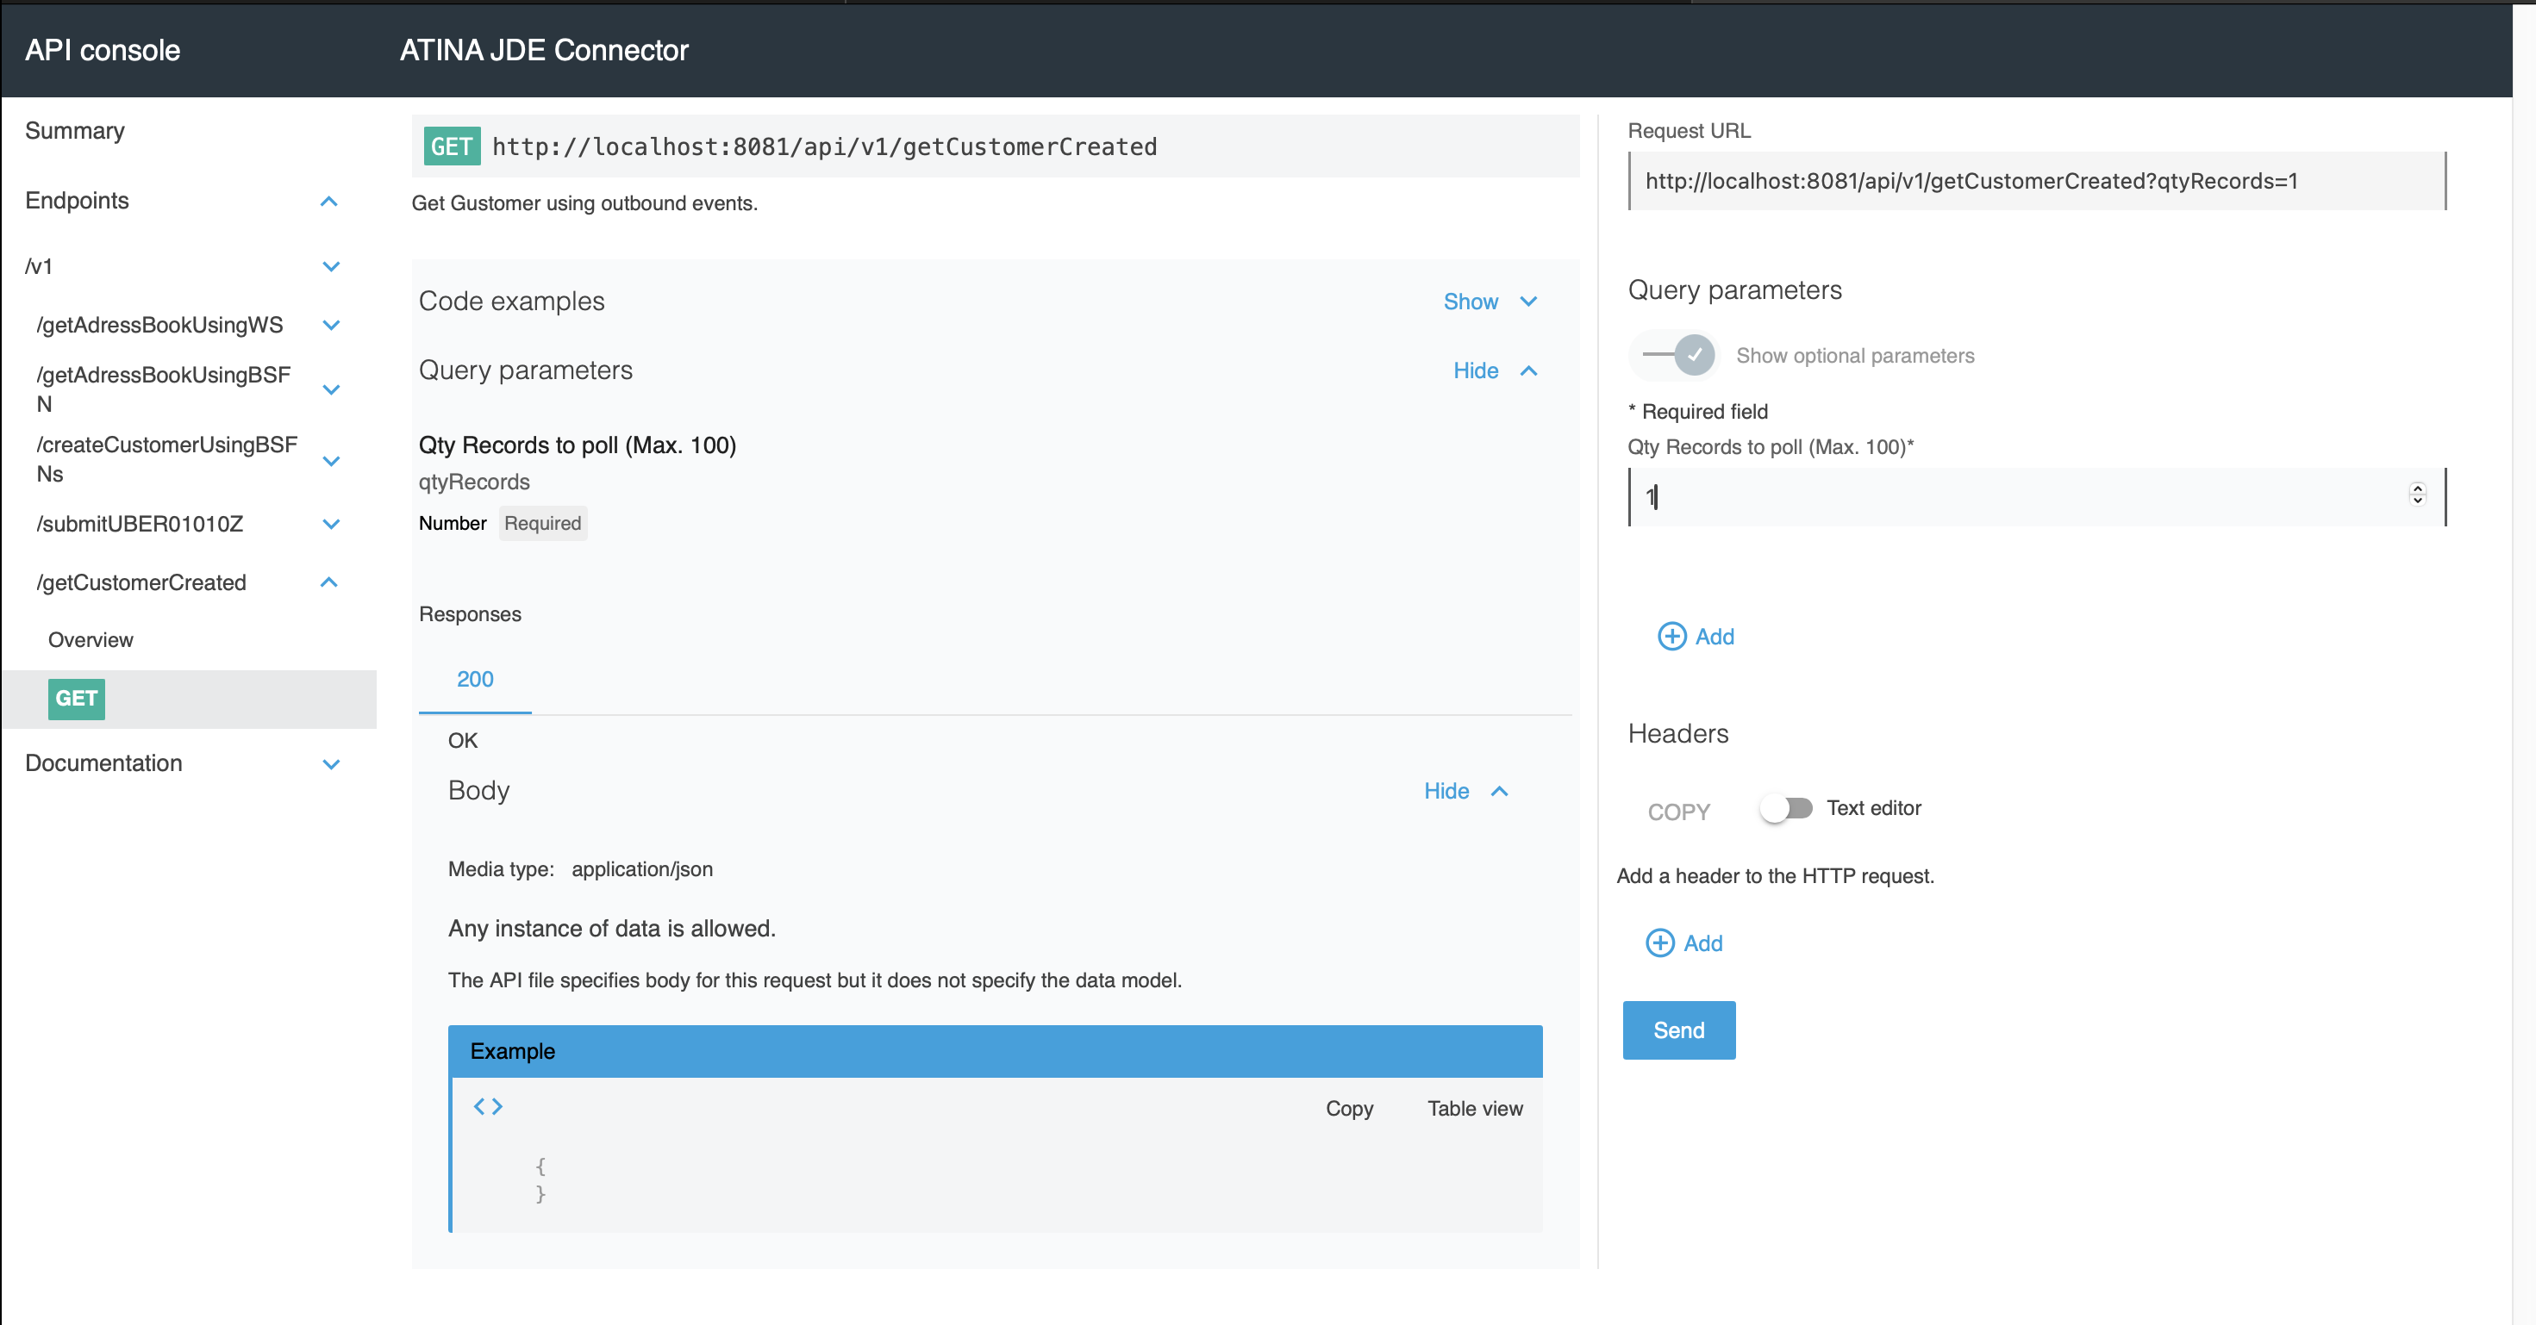Image resolution: width=2536 pixels, height=1325 pixels.
Task: Click the green GET method badge in sidebar
Action: [76, 699]
